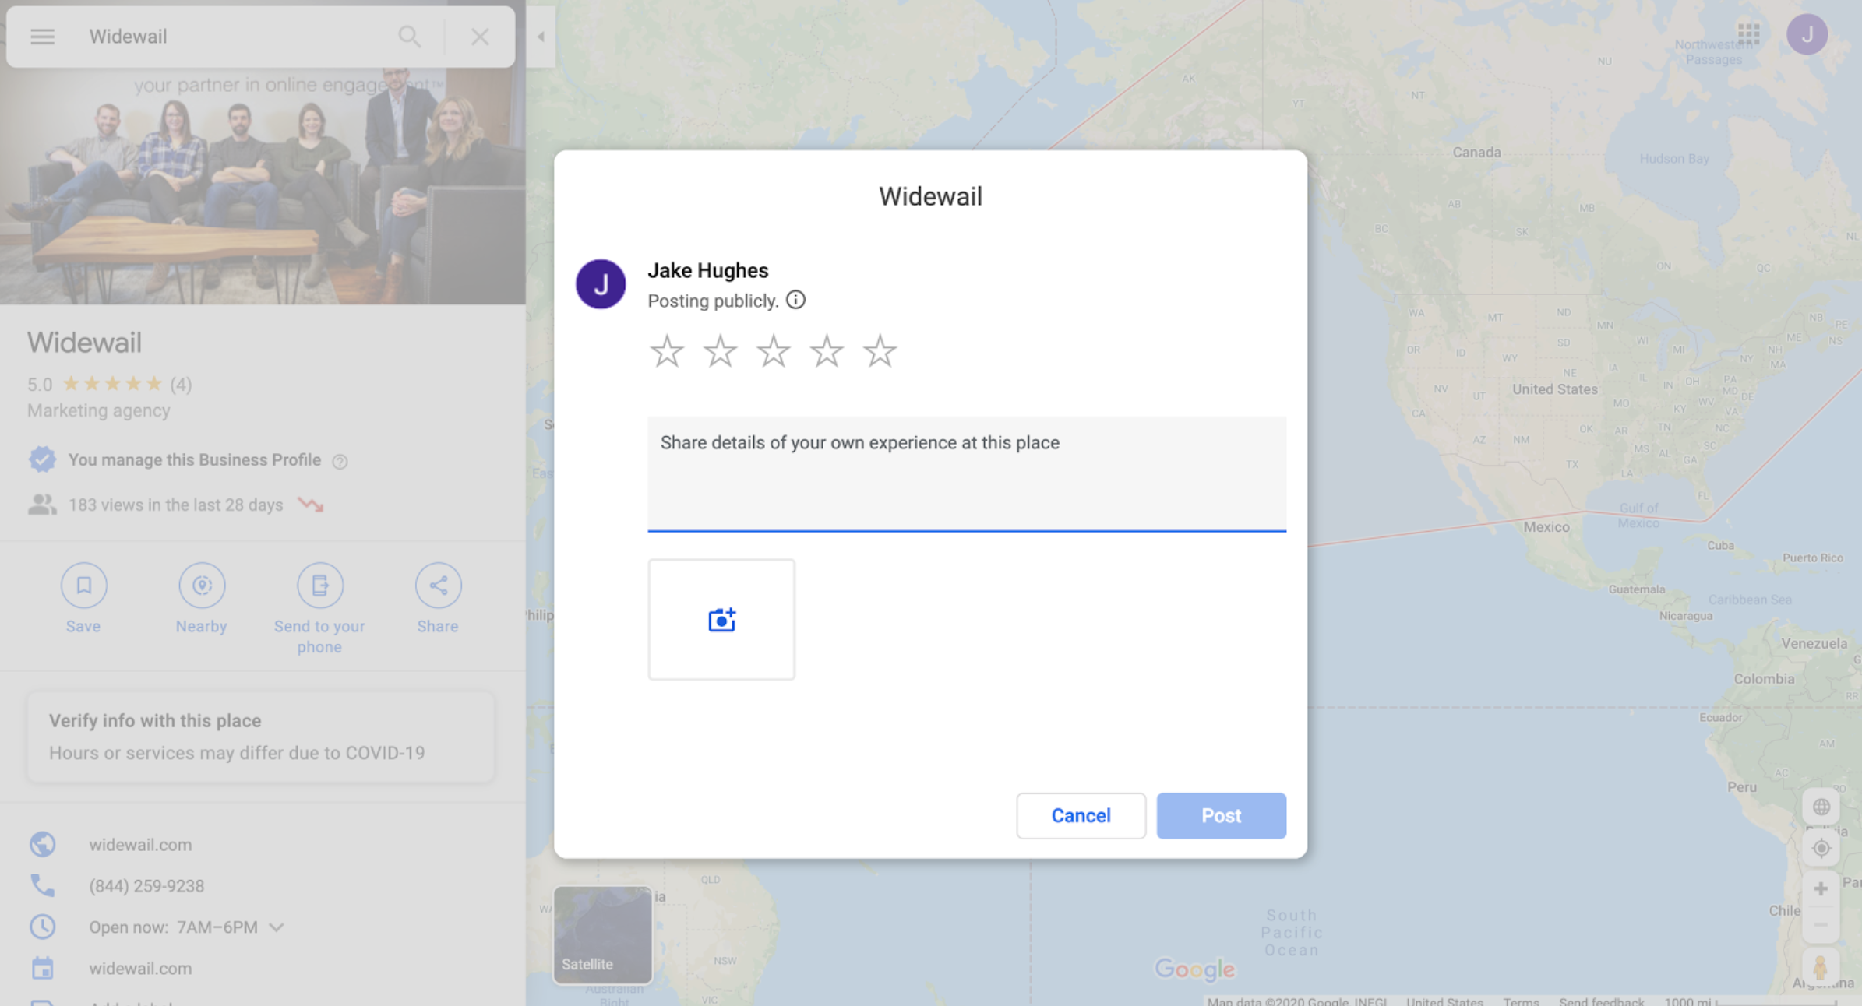
Task: Rate three stars in the review dialog
Action: coord(773,351)
